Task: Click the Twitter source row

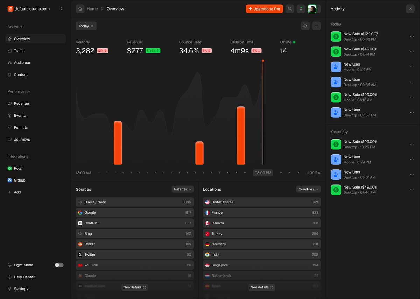Action: click(135, 254)
